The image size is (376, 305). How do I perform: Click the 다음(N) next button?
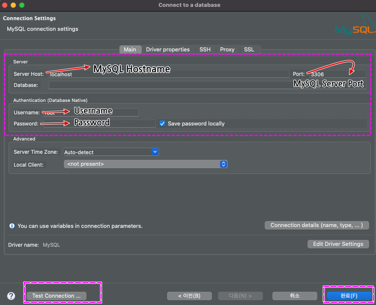point(240,296)
